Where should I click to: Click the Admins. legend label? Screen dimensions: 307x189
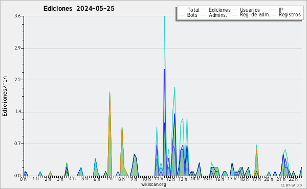(x=218, y=15)
